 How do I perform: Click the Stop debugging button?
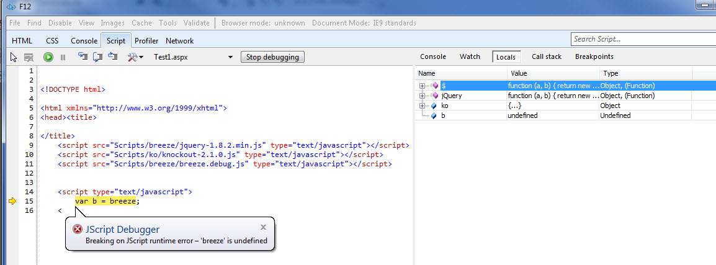[272, 57]
